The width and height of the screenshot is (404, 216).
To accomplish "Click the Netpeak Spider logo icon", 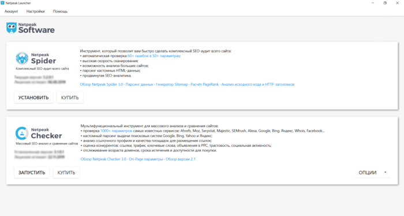I will tap(22, 58).
